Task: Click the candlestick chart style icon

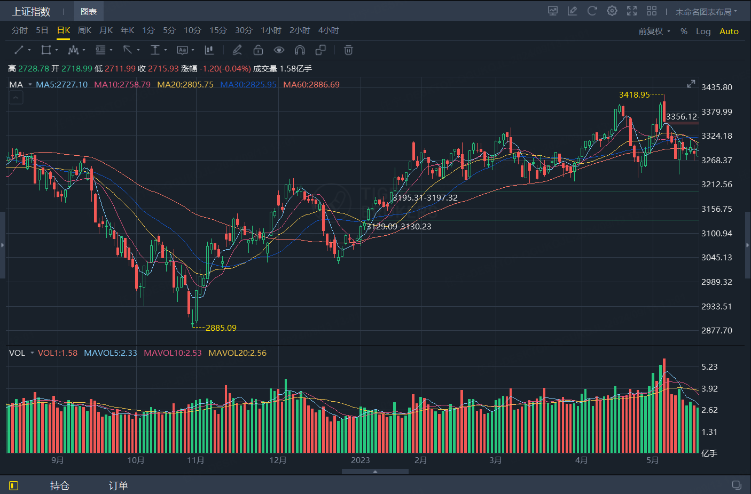Action: tap(209, 50)
